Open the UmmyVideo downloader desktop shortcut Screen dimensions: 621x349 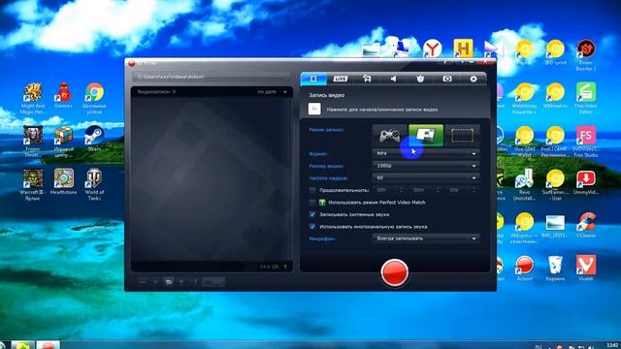click(586, 181)
